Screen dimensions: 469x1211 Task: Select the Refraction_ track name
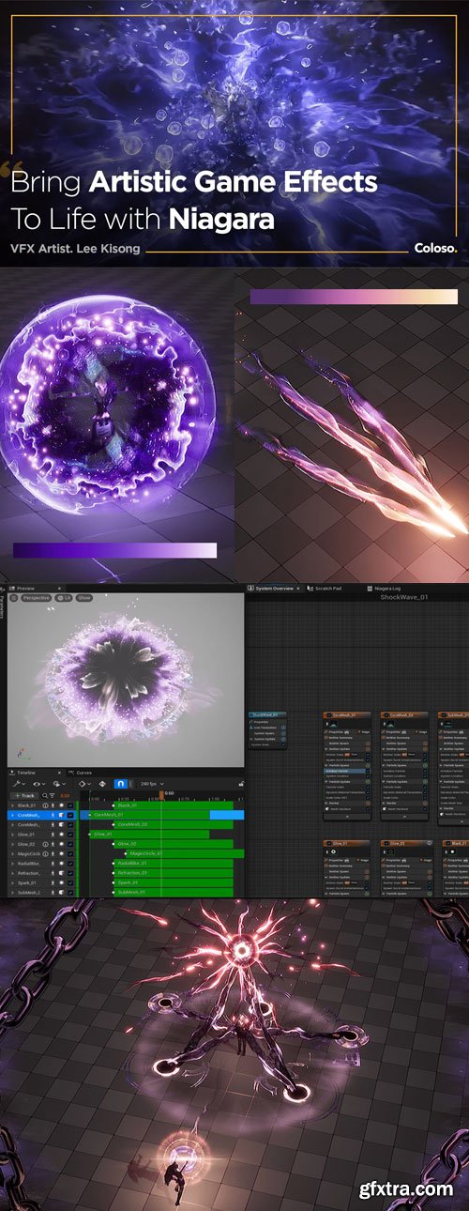[28, 872]
